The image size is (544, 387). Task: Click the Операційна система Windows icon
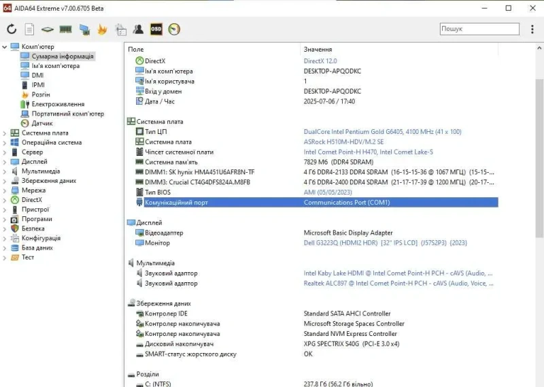[14, 142]
